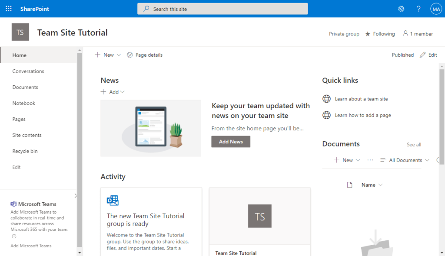Click the Private group label
The width and height of the screenshot is (445, 256).
[344, 34]
